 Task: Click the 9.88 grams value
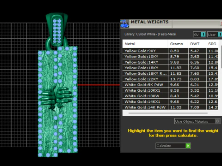[174, 62]
